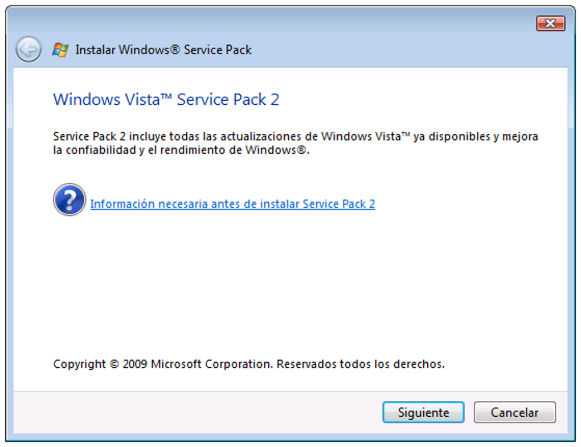Click the blue question mark help icon
This screenshot has width=581, height=447.
pos(69,200)
